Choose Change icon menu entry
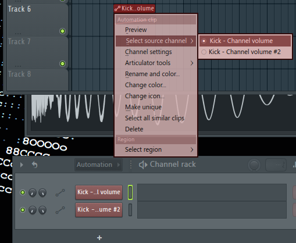The height and width of the screenshot is (243, 296). (x=156, y=96)
